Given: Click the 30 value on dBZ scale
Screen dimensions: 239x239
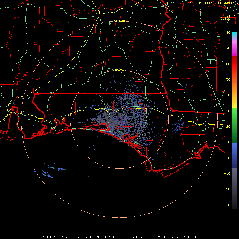Looking at the screenshot, I should pos(228,111).
